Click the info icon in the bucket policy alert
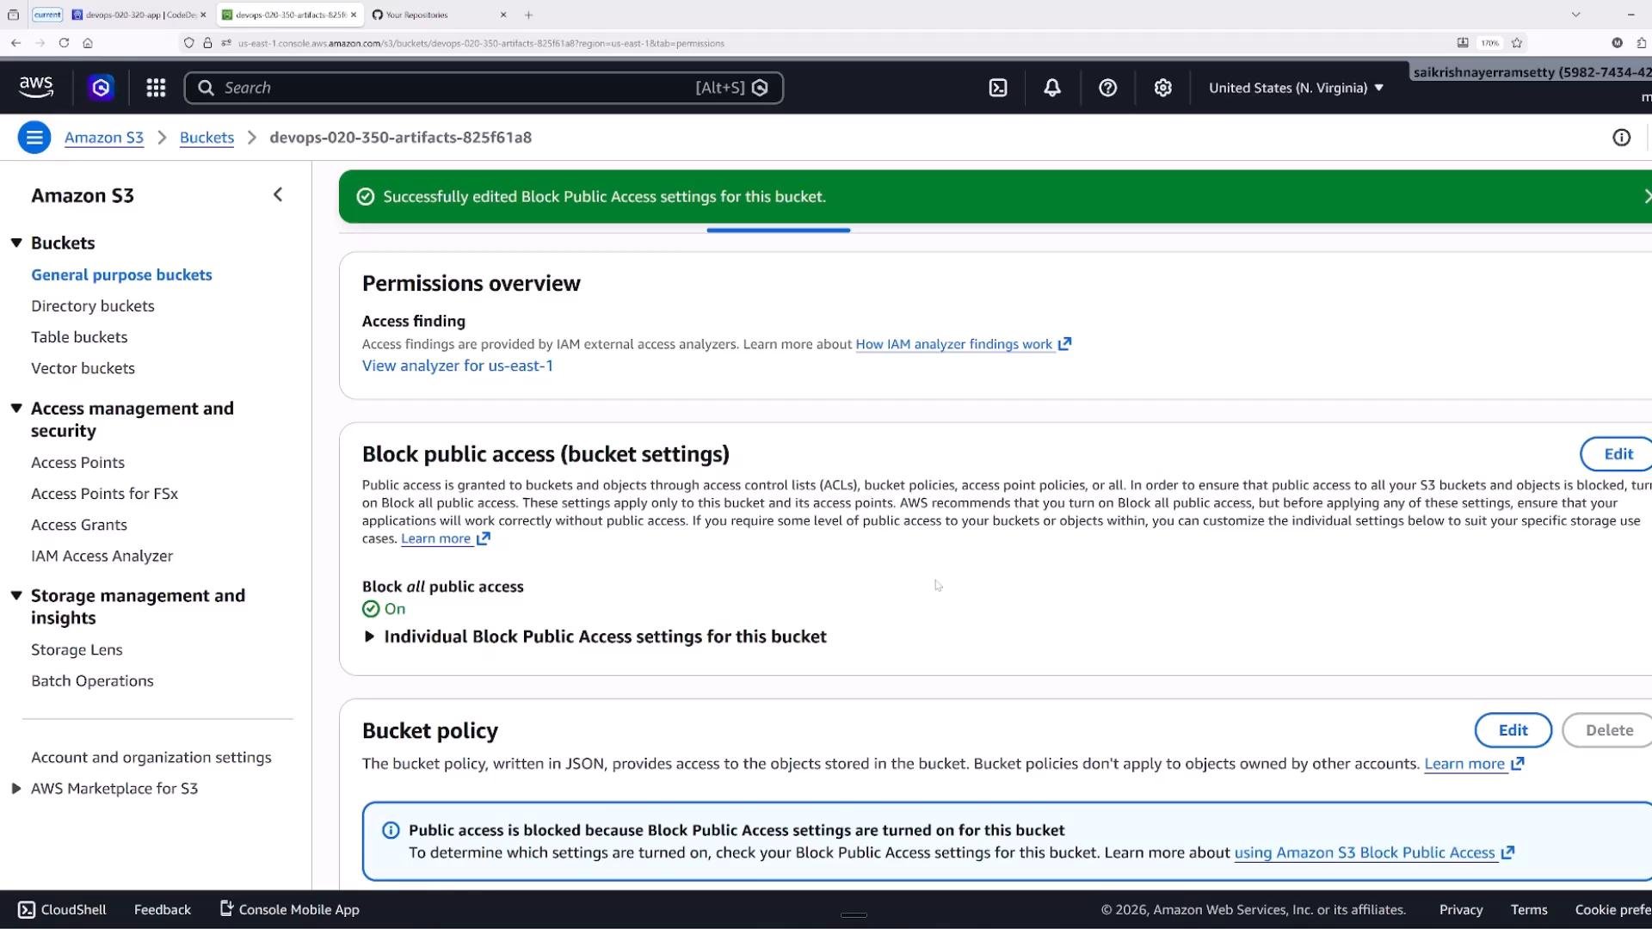The image size is (1652, 929). coord(391,831)
